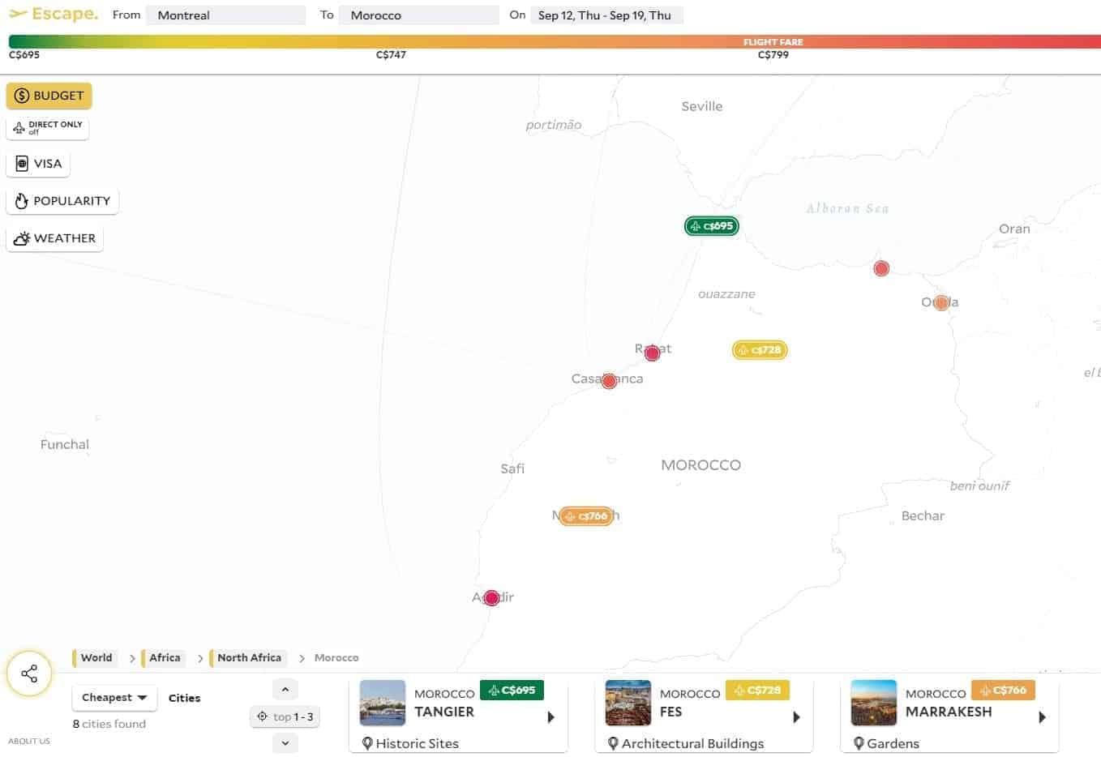Click the red Rabat map marker
The width and height of the screenshot is (1101, 757).
point(652,353)
